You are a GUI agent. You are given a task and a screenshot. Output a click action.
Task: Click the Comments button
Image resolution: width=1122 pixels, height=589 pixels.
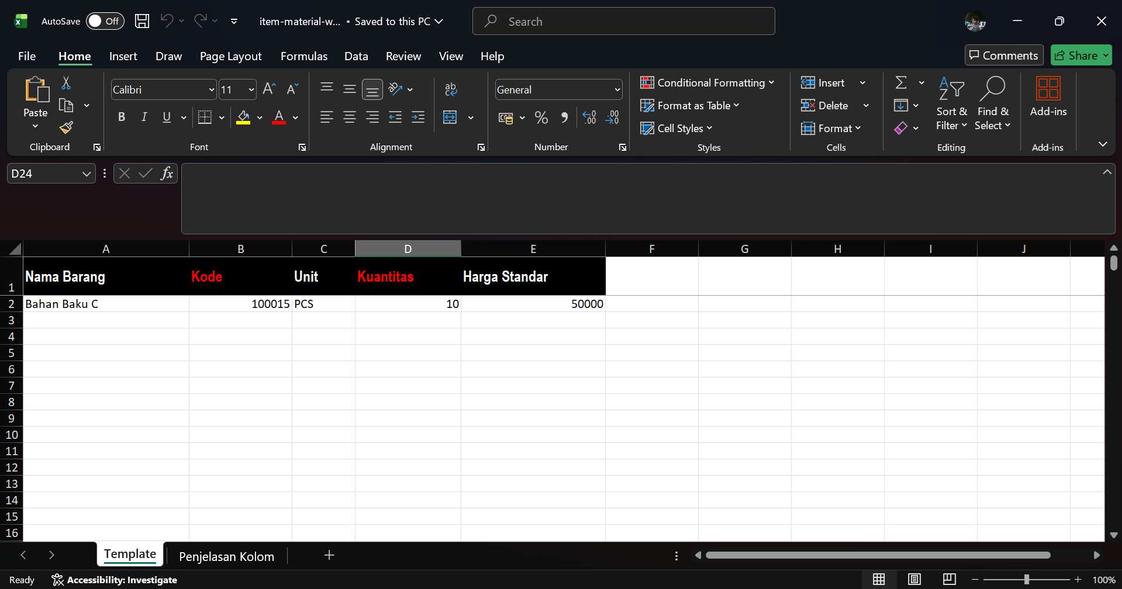(x=1003, y=56)
